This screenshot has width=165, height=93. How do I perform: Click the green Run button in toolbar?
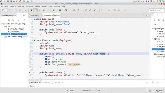60,10
